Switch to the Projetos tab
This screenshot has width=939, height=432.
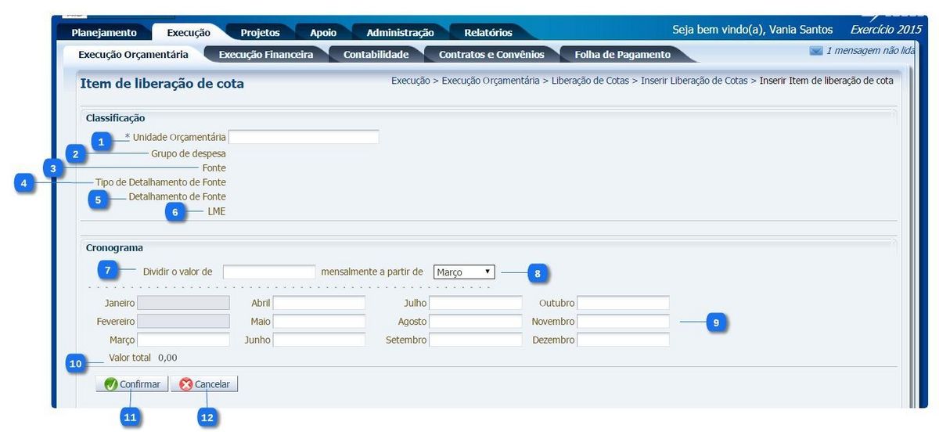[260, 33]
